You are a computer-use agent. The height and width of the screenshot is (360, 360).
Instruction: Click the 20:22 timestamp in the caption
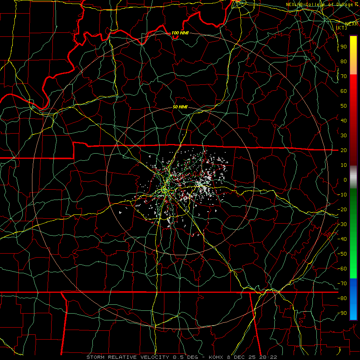268,357
